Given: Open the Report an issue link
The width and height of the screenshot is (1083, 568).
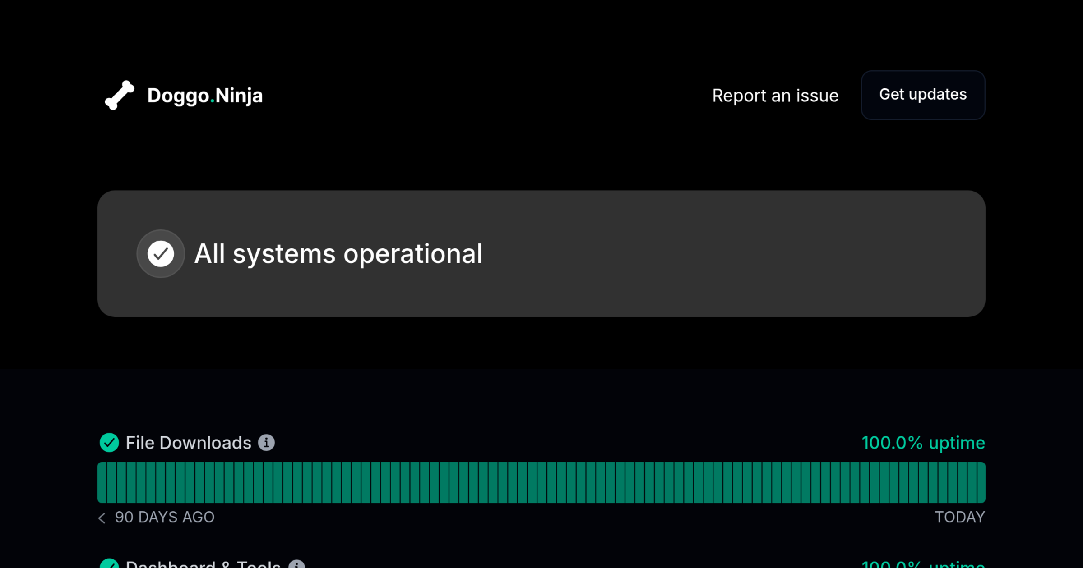Looking at the screenshot, I should pyautogui.click(x=775, y=96).
